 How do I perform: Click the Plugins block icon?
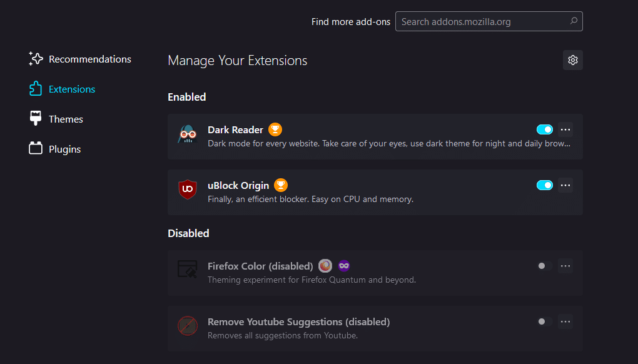[x=36, y=148]
